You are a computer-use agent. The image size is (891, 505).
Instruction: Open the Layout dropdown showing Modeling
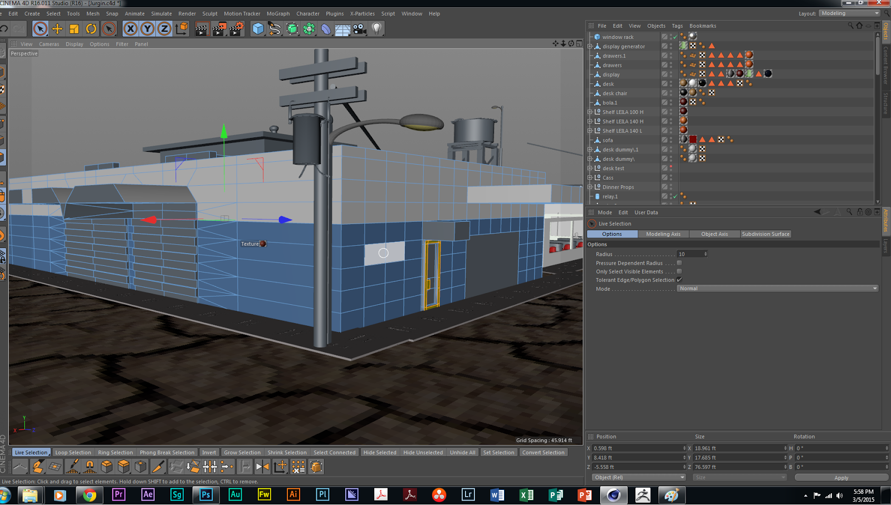point(849,13)
